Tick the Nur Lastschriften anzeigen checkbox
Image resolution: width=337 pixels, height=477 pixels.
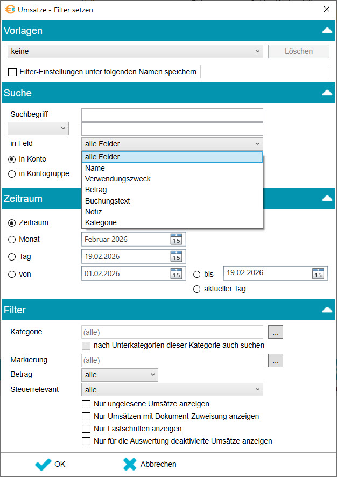tap(86, 429)
